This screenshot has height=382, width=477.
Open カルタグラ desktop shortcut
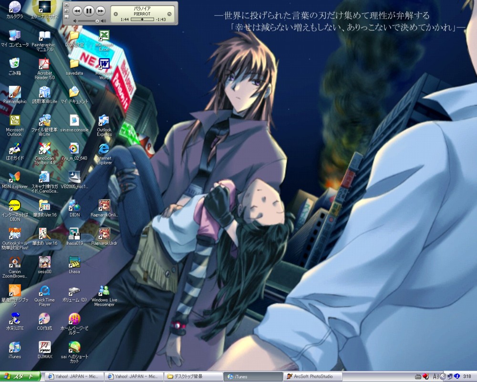[15, 10]
